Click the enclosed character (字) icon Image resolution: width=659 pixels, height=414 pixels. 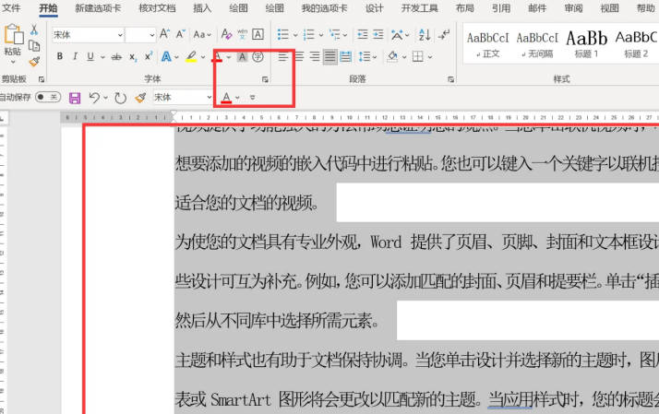click(x=258, y=56)
